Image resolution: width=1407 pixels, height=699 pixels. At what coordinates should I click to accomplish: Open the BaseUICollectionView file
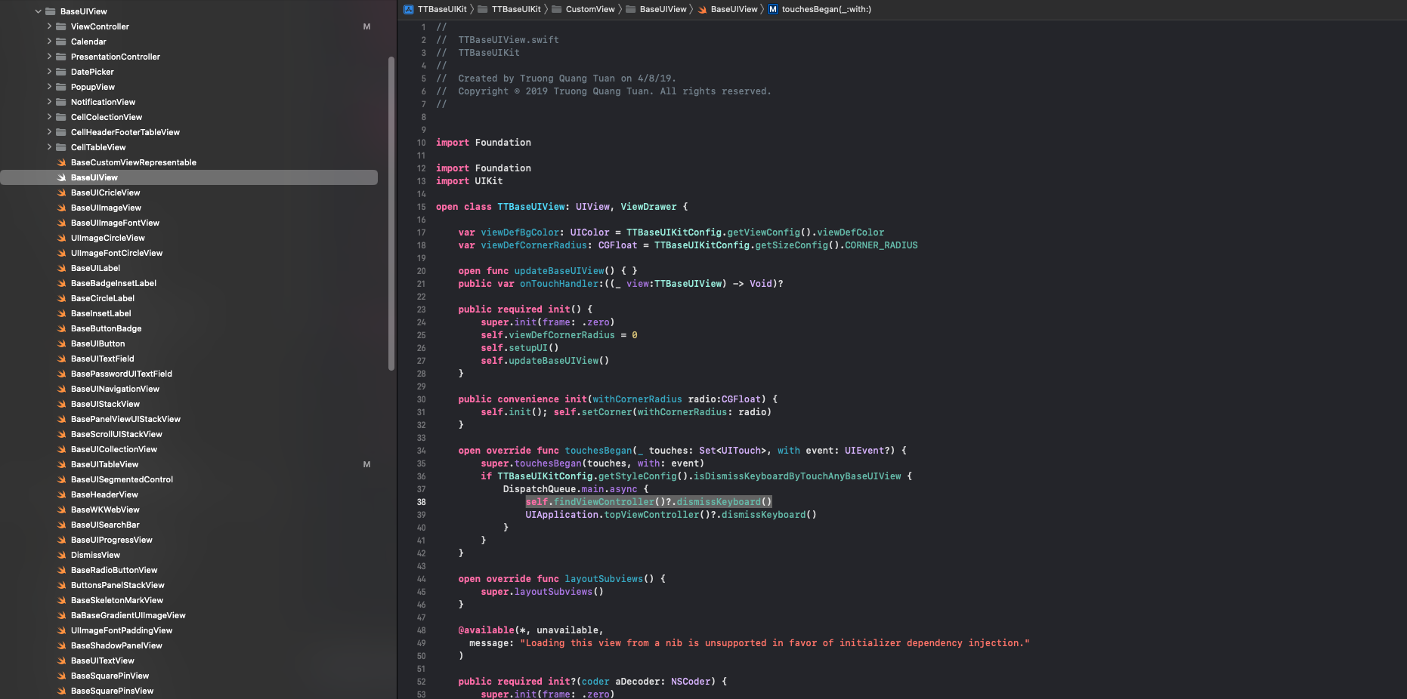coord(114,449)
